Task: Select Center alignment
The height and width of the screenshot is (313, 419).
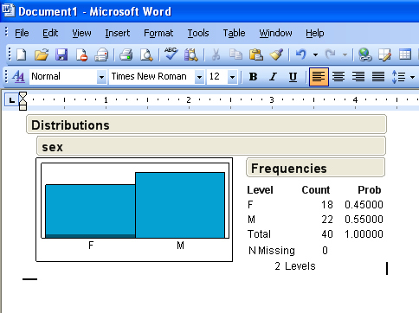Action: 338,77
